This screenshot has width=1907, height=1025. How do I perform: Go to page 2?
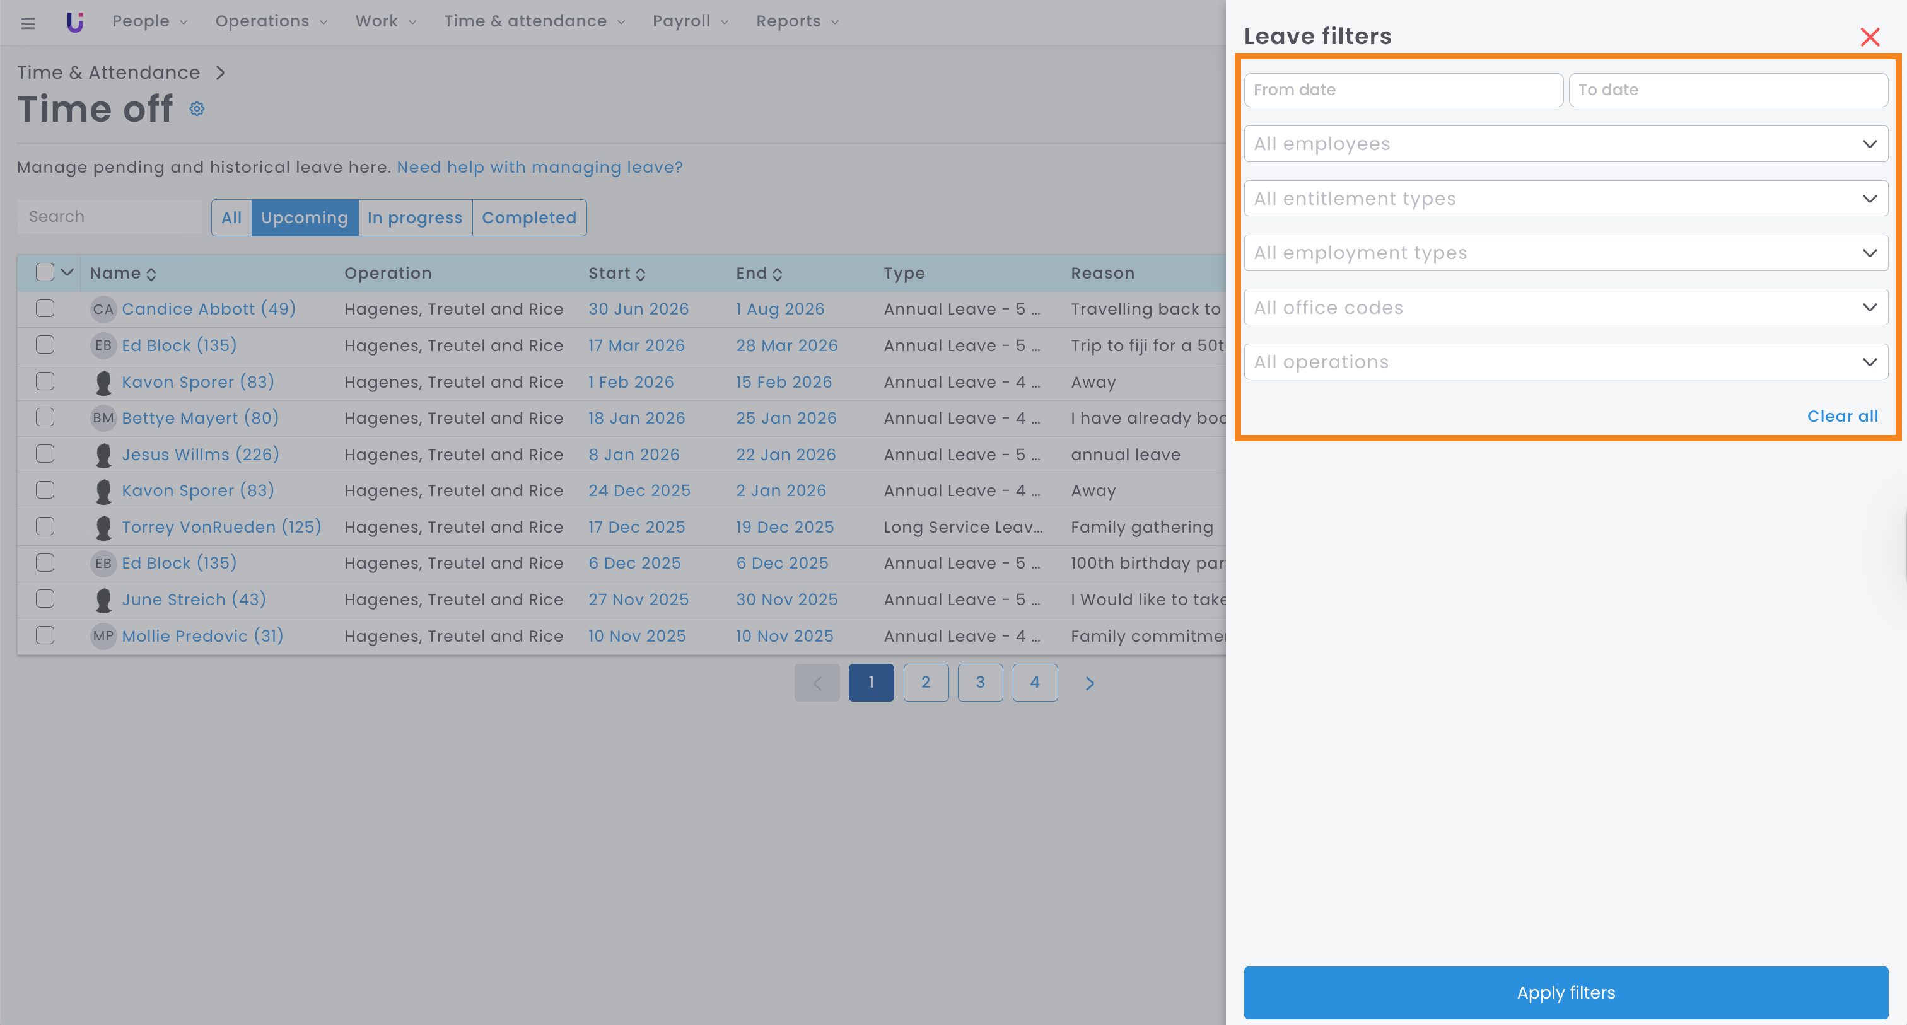coord(925,683)
